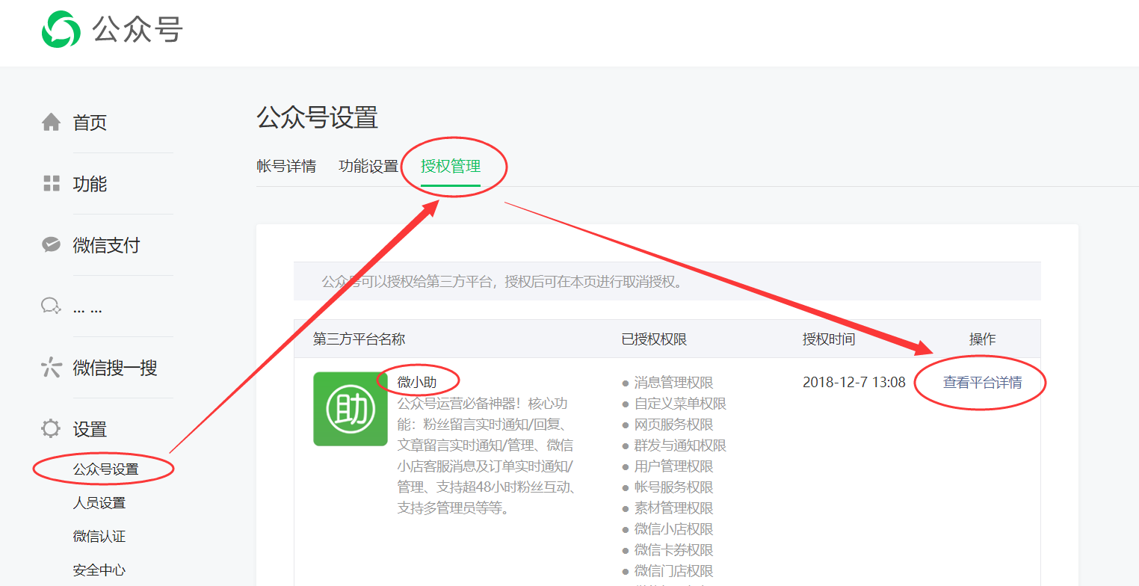Image resolution: width=1139 pixels, height=586 pixels.
Task: Click the 微小助 description paragraph
Action: (x=487, y=455)
